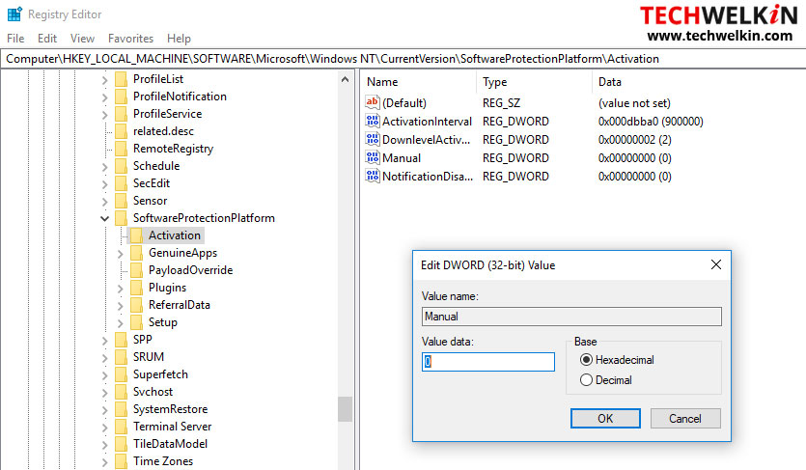Click the tree pane scrollbar thumb
The height and width of the screenshot is (470, 806).
pyautogui.click(x=345, y=409)
